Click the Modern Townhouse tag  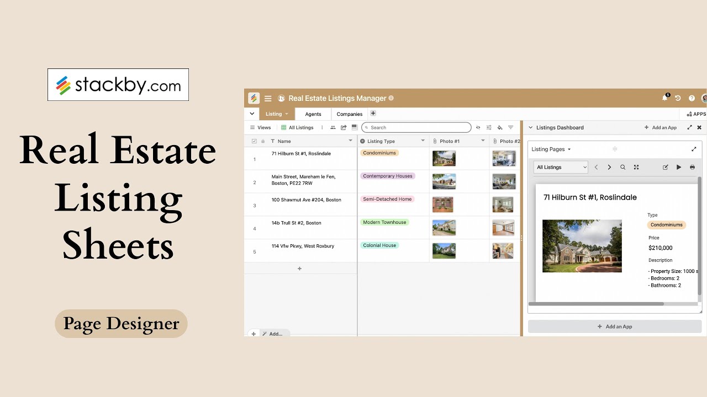pos(384,222)
